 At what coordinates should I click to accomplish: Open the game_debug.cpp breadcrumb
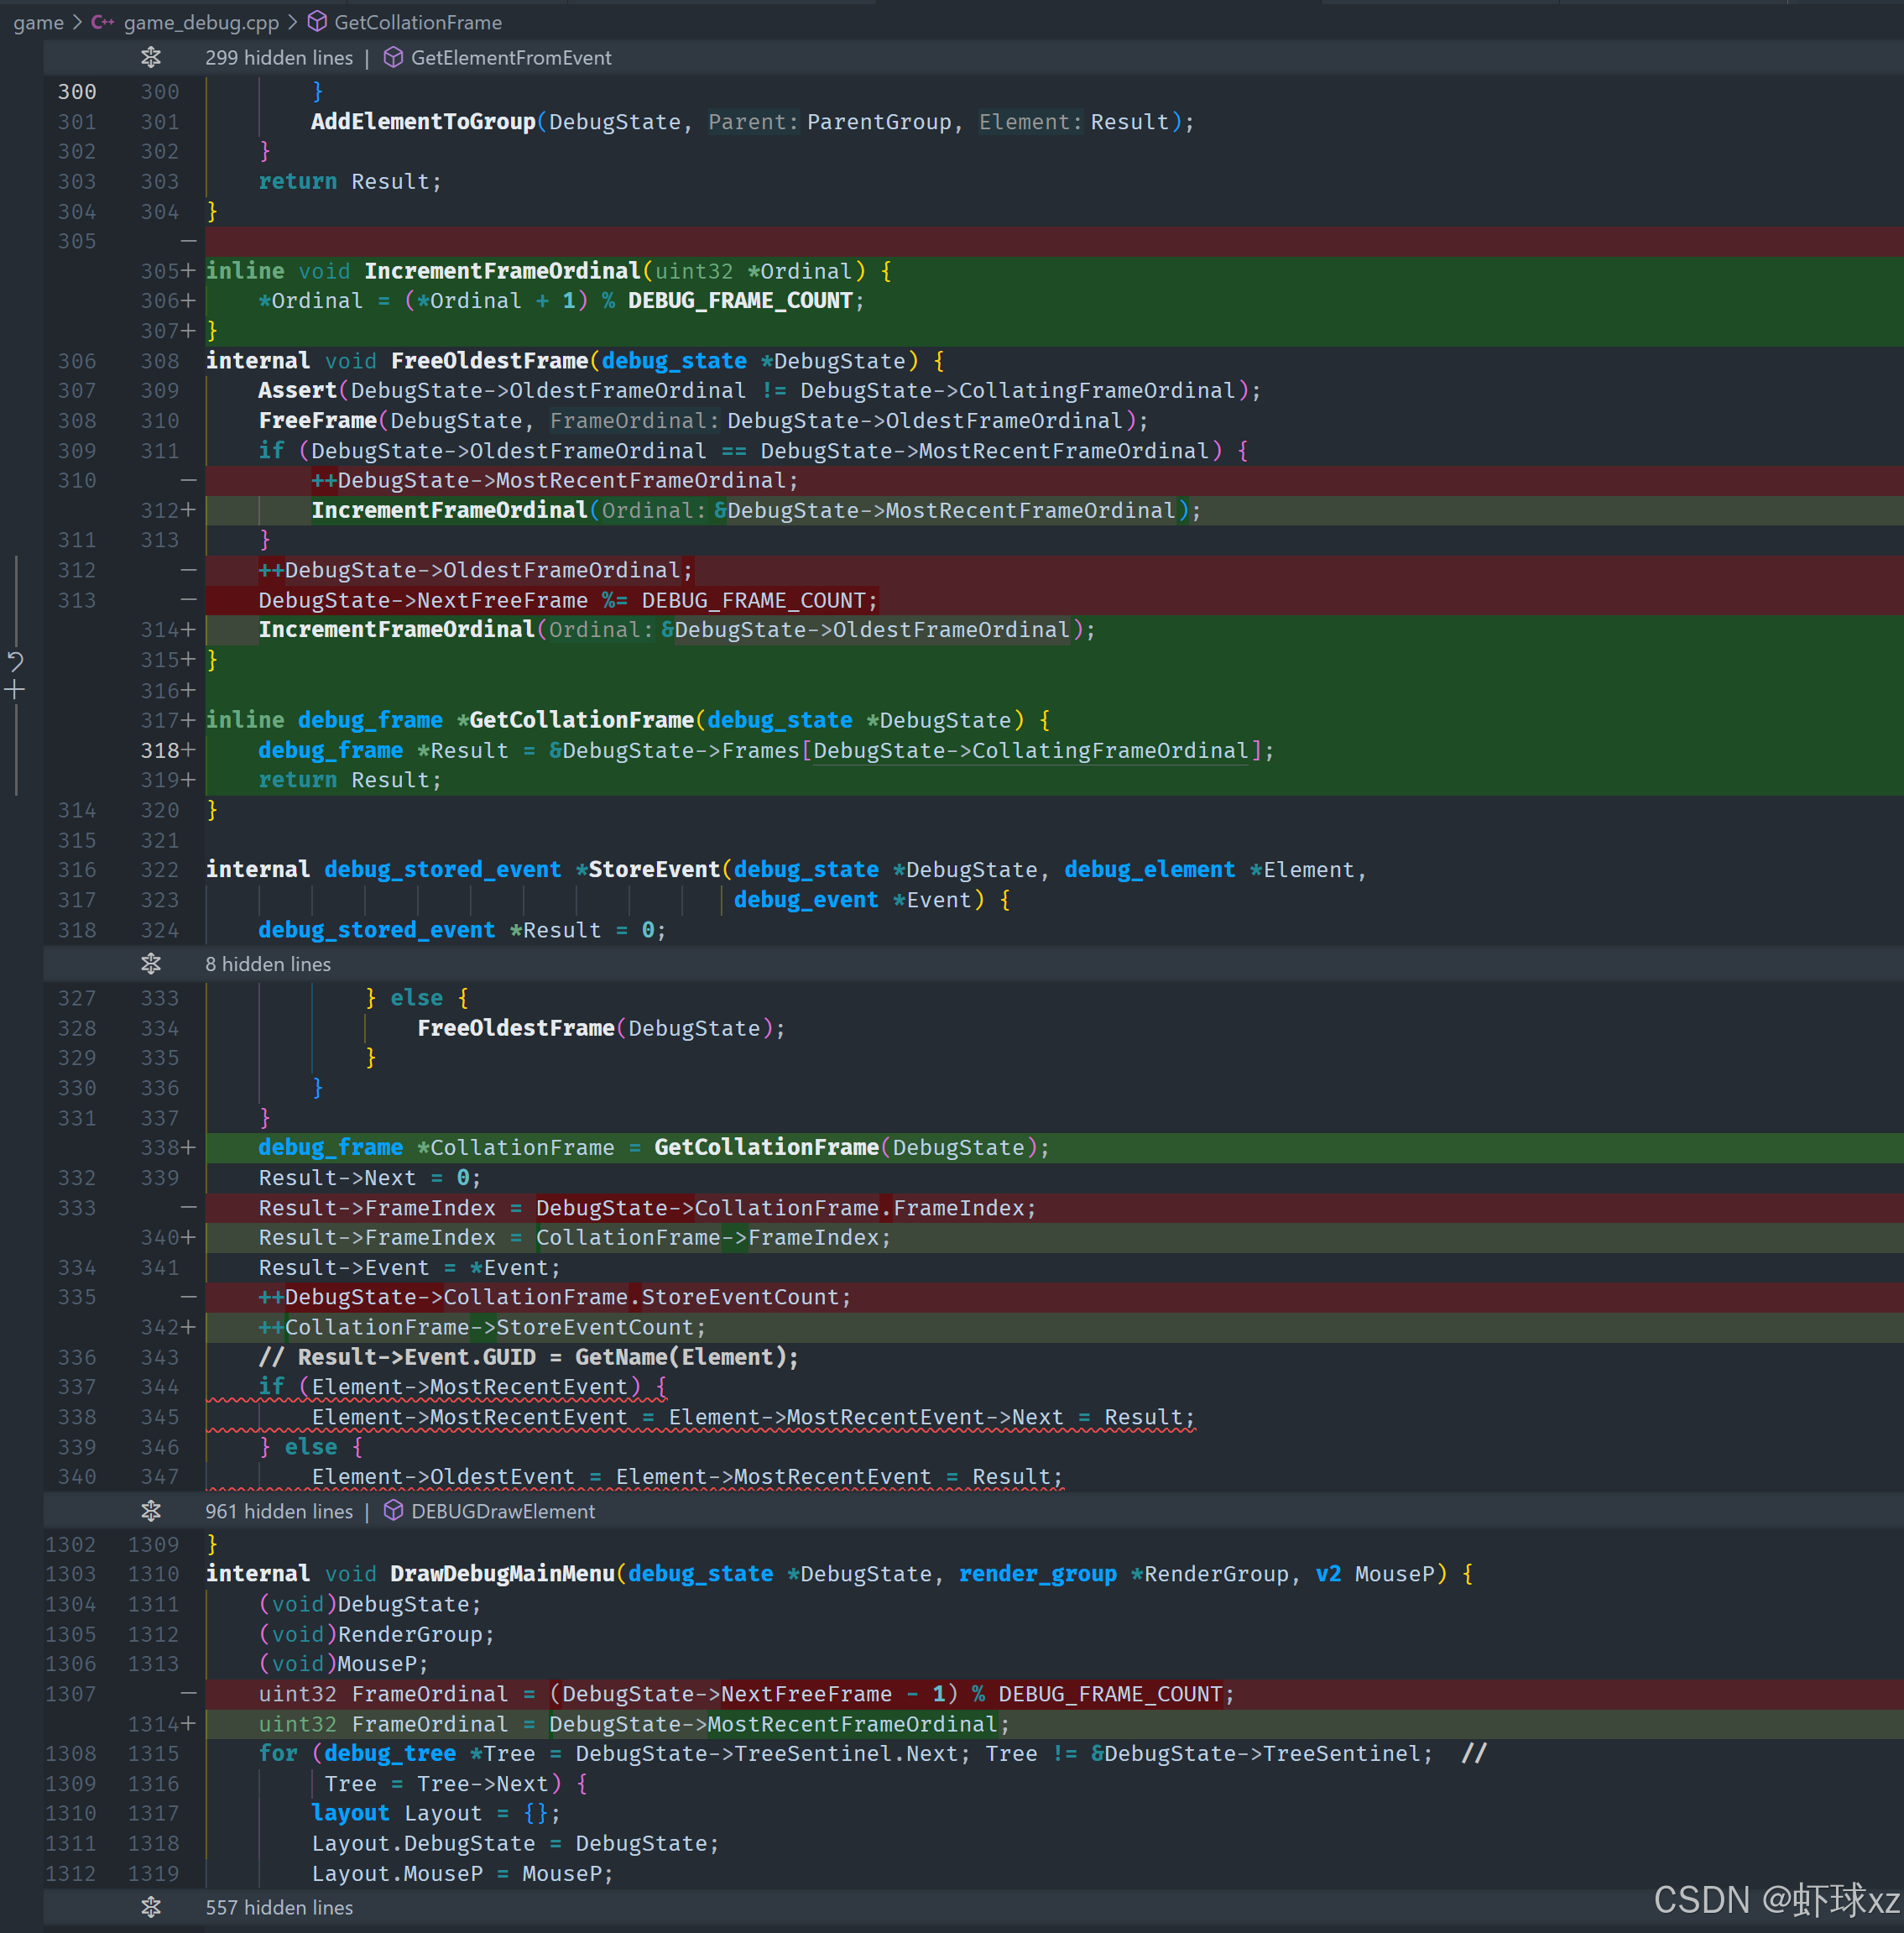click(x=201, y=22)
